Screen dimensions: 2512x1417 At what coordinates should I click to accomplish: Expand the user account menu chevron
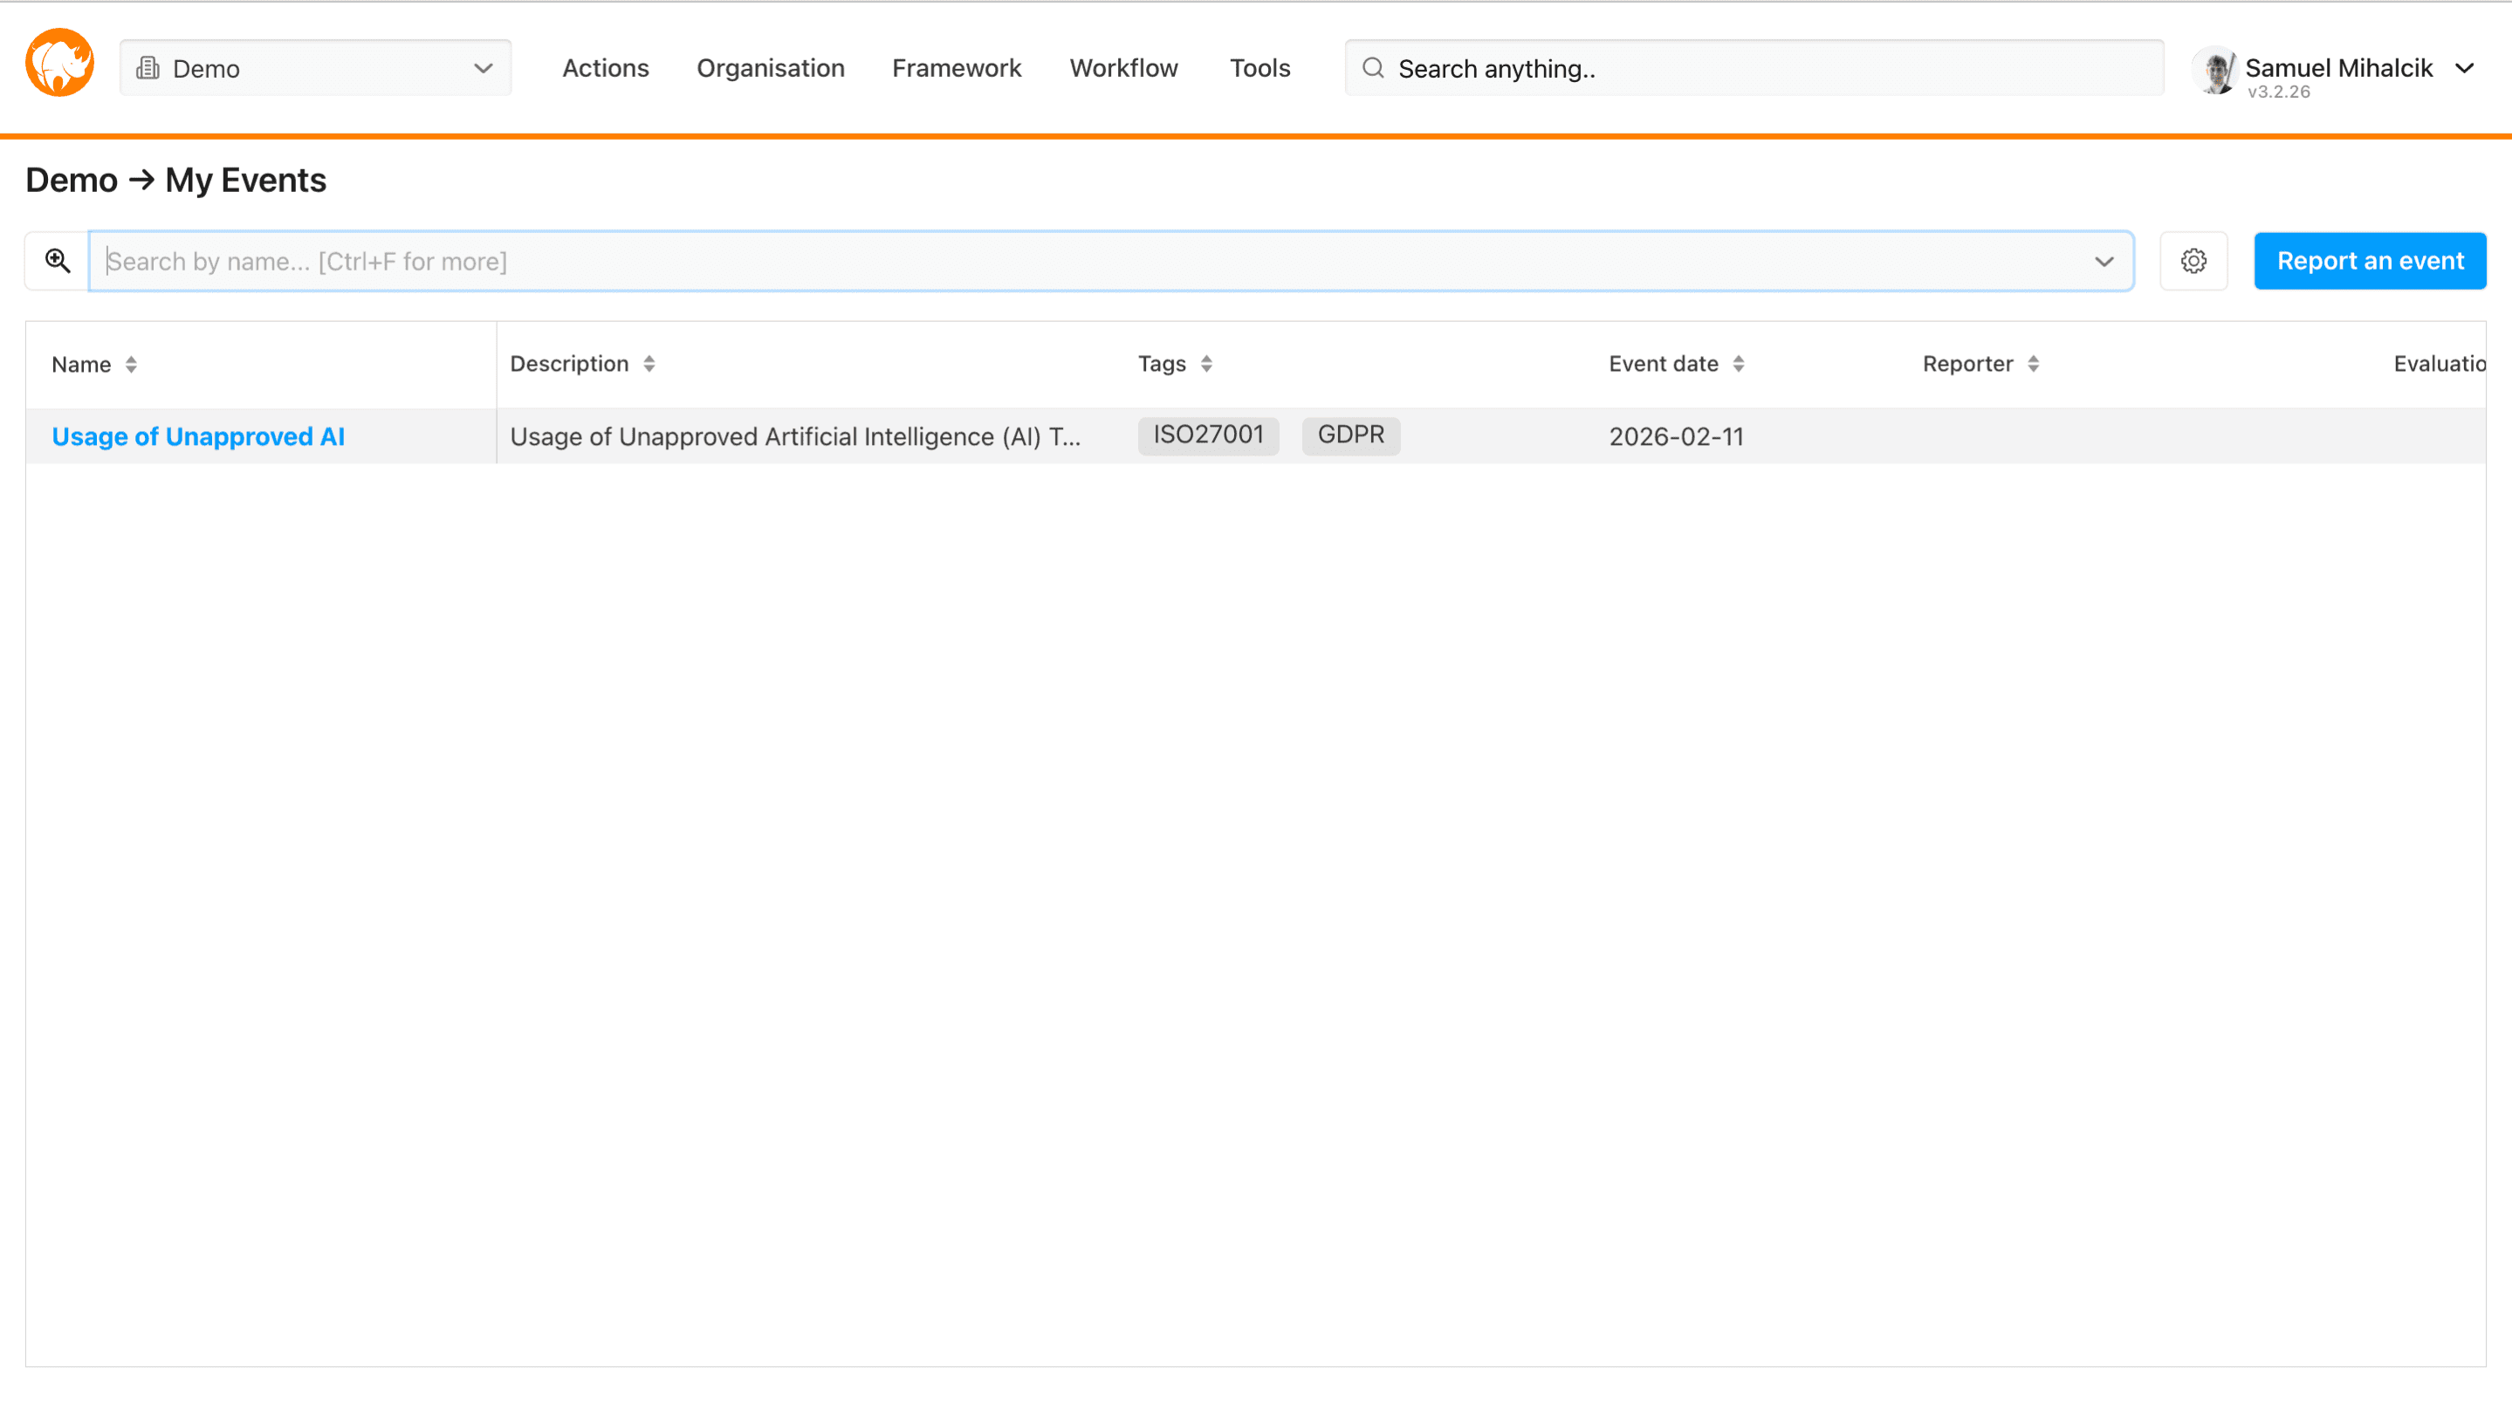tap(2467, 67)
